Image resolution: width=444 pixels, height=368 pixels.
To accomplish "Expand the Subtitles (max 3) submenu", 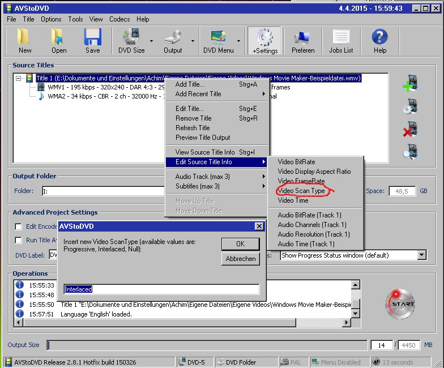I will tap(216, 186).
